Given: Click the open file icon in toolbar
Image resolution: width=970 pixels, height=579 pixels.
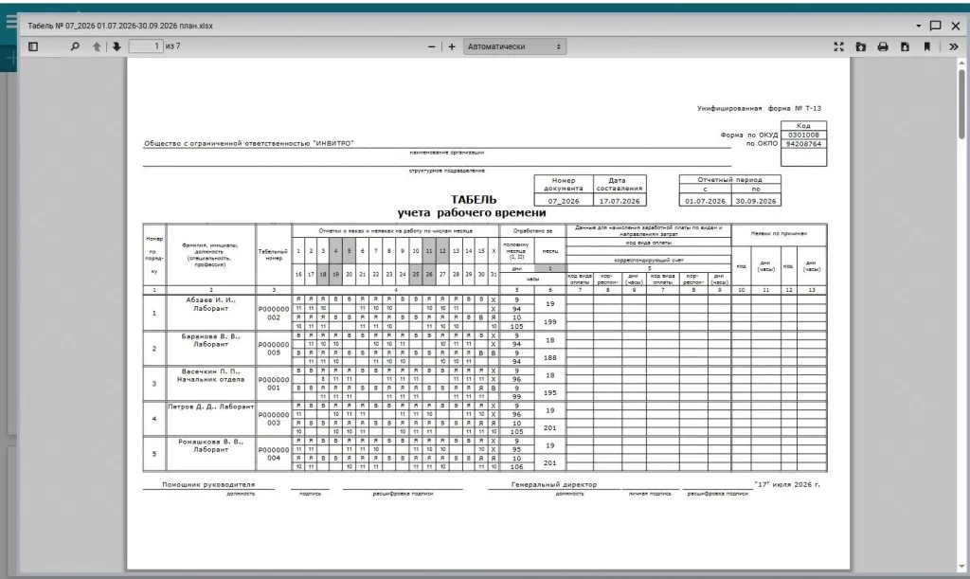Looking at the screenshot, I should click(861, 46).
